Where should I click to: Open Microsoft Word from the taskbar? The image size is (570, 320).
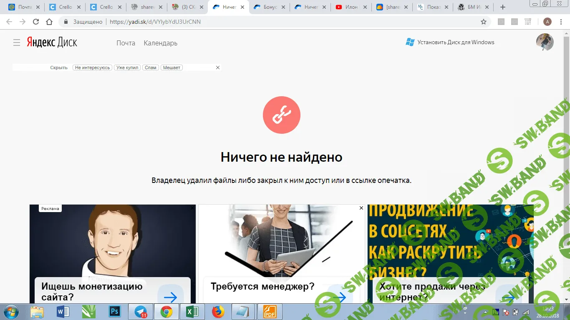click(63, 311)
